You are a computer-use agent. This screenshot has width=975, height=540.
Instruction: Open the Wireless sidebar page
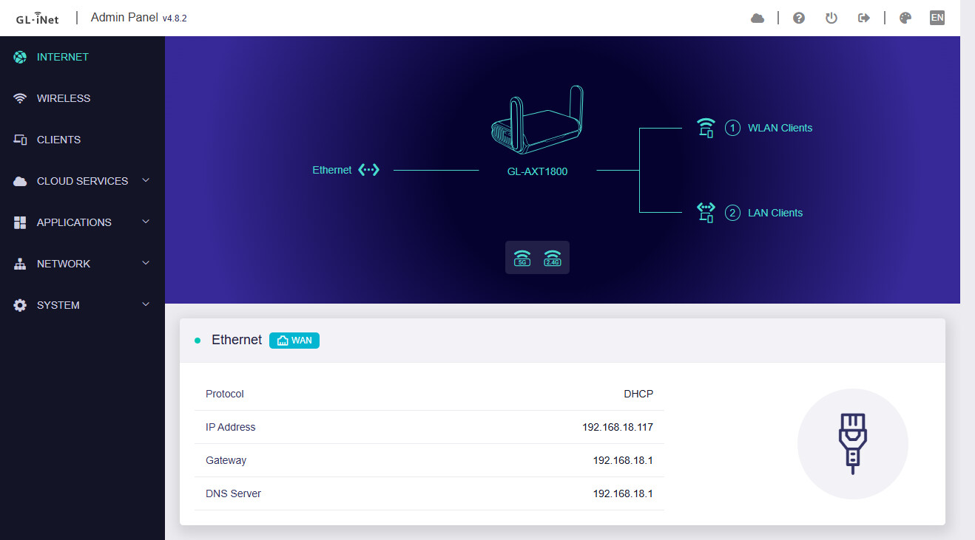(x=64, y=98)
